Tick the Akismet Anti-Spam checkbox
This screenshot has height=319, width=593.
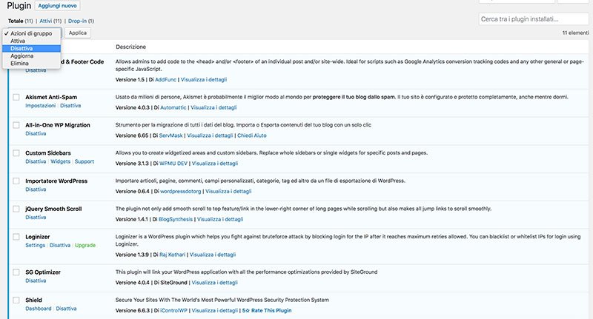[16, 97]
